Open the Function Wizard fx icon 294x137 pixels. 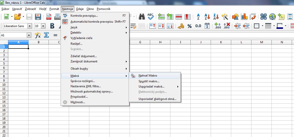click(38, 35)
